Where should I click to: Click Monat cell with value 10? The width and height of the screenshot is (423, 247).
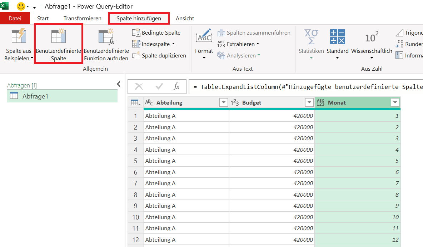(358, 217)
